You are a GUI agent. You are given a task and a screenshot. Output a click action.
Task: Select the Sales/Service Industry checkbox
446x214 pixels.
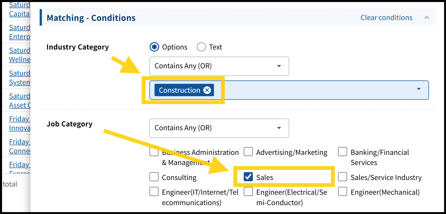343,177
